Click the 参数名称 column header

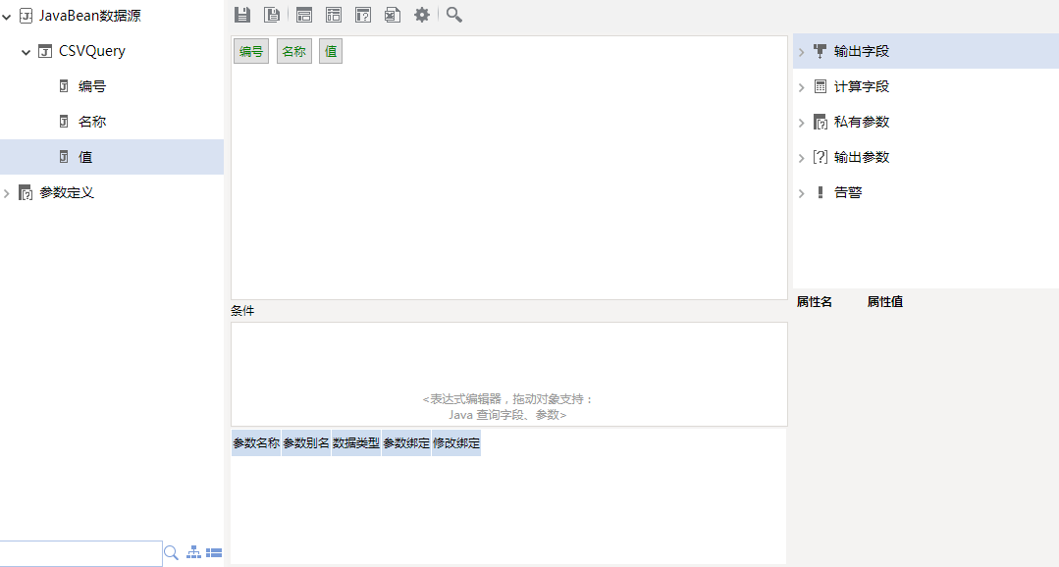click(x=256, y=442)
